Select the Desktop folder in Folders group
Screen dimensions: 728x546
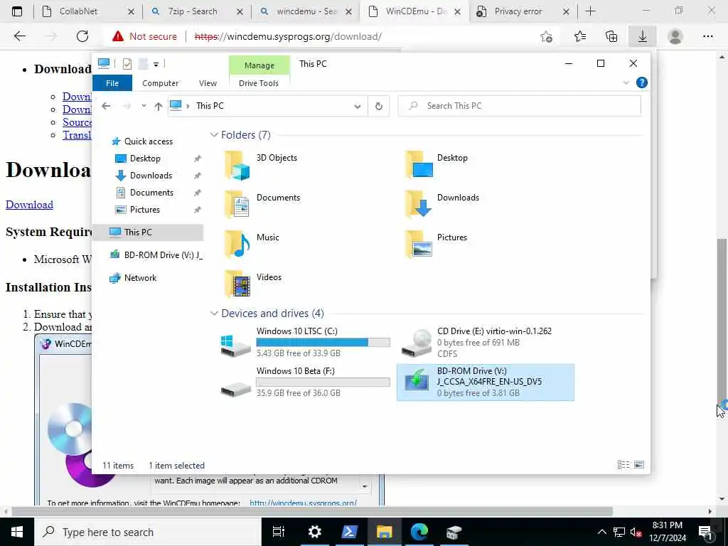[437, 165]
